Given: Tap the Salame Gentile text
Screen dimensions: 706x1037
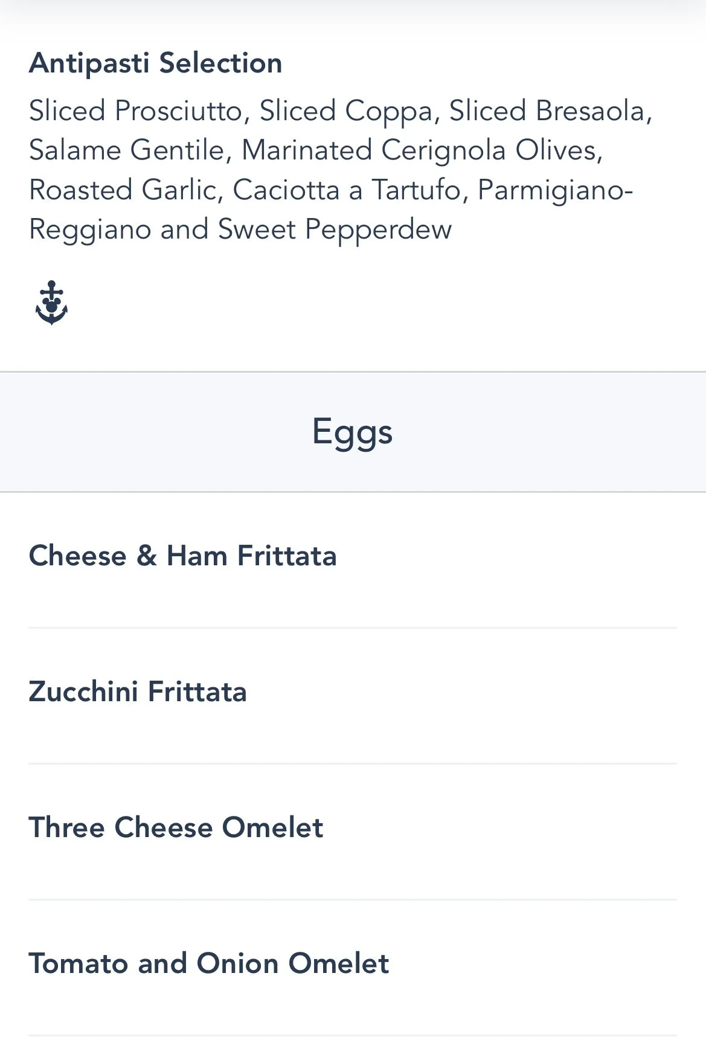Looking at the screenshot, I should 127,150.
